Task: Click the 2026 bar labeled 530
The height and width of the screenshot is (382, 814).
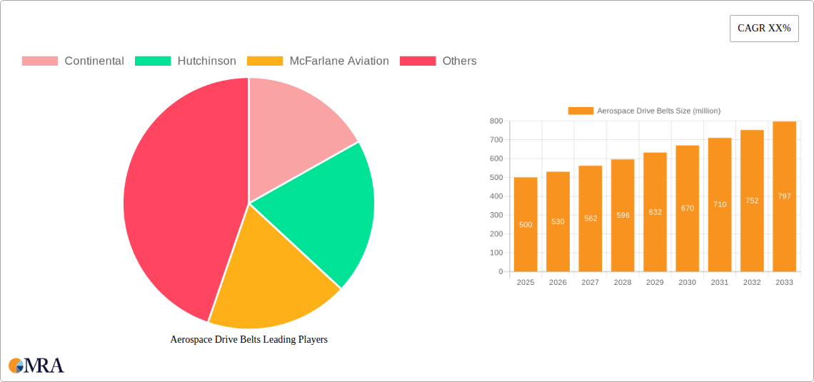Action: coord(558,221)
